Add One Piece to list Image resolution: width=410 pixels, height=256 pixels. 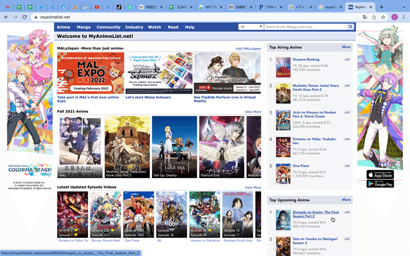point(347,165)
